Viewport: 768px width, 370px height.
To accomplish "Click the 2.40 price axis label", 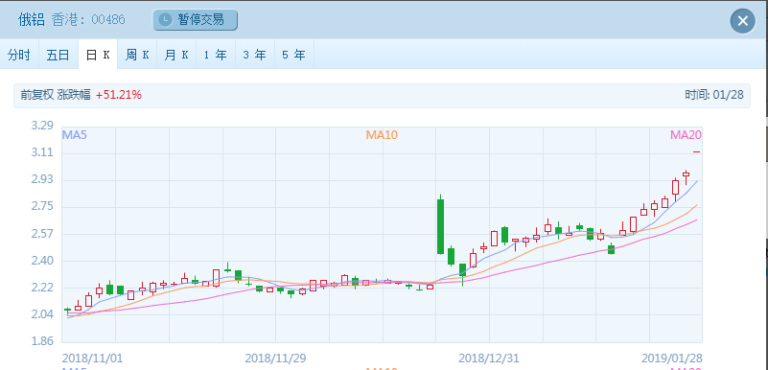I will point(42,261).
